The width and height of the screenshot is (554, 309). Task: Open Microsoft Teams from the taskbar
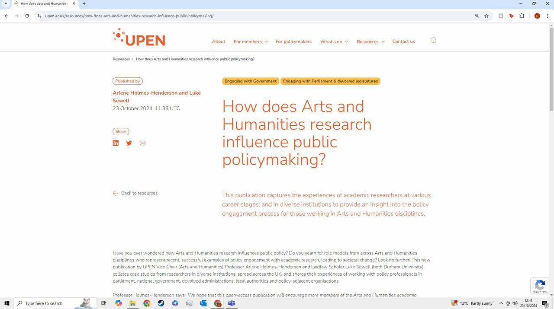[x=232, y=303]
